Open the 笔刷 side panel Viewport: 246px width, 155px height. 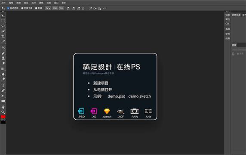[x=228, y=29]
